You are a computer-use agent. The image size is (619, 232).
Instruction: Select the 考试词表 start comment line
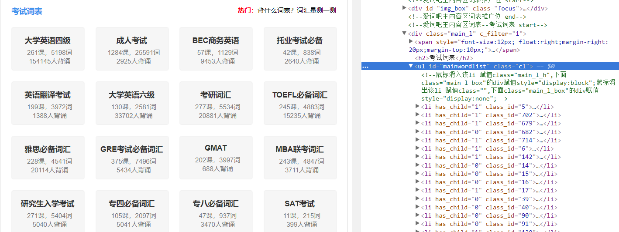pyautogui.click(x=478, y=25)
